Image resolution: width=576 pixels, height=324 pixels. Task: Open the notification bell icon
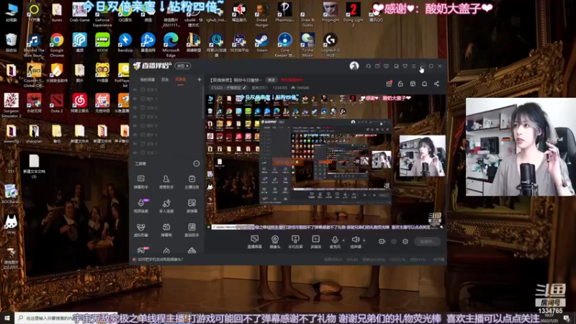tap(424, 84)
